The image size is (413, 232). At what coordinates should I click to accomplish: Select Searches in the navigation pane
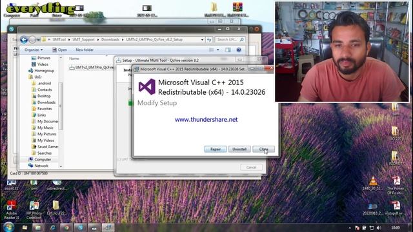click(41, 153)
